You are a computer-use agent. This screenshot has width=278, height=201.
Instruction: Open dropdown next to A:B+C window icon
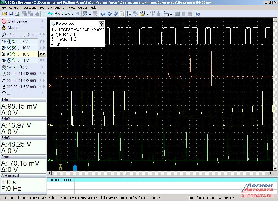(x=171, y=14)
